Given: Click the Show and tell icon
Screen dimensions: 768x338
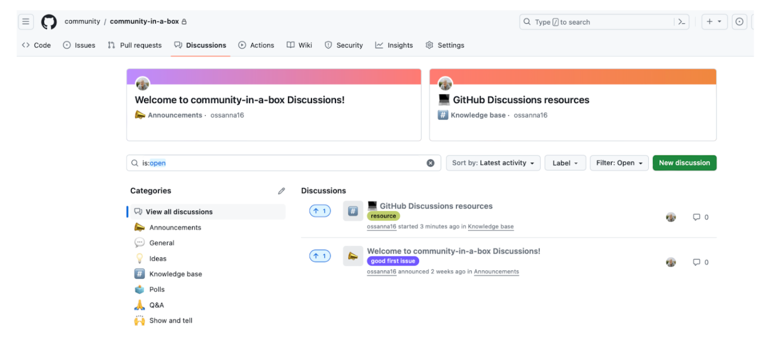Looking at the screenshot, I should point(139,320).
